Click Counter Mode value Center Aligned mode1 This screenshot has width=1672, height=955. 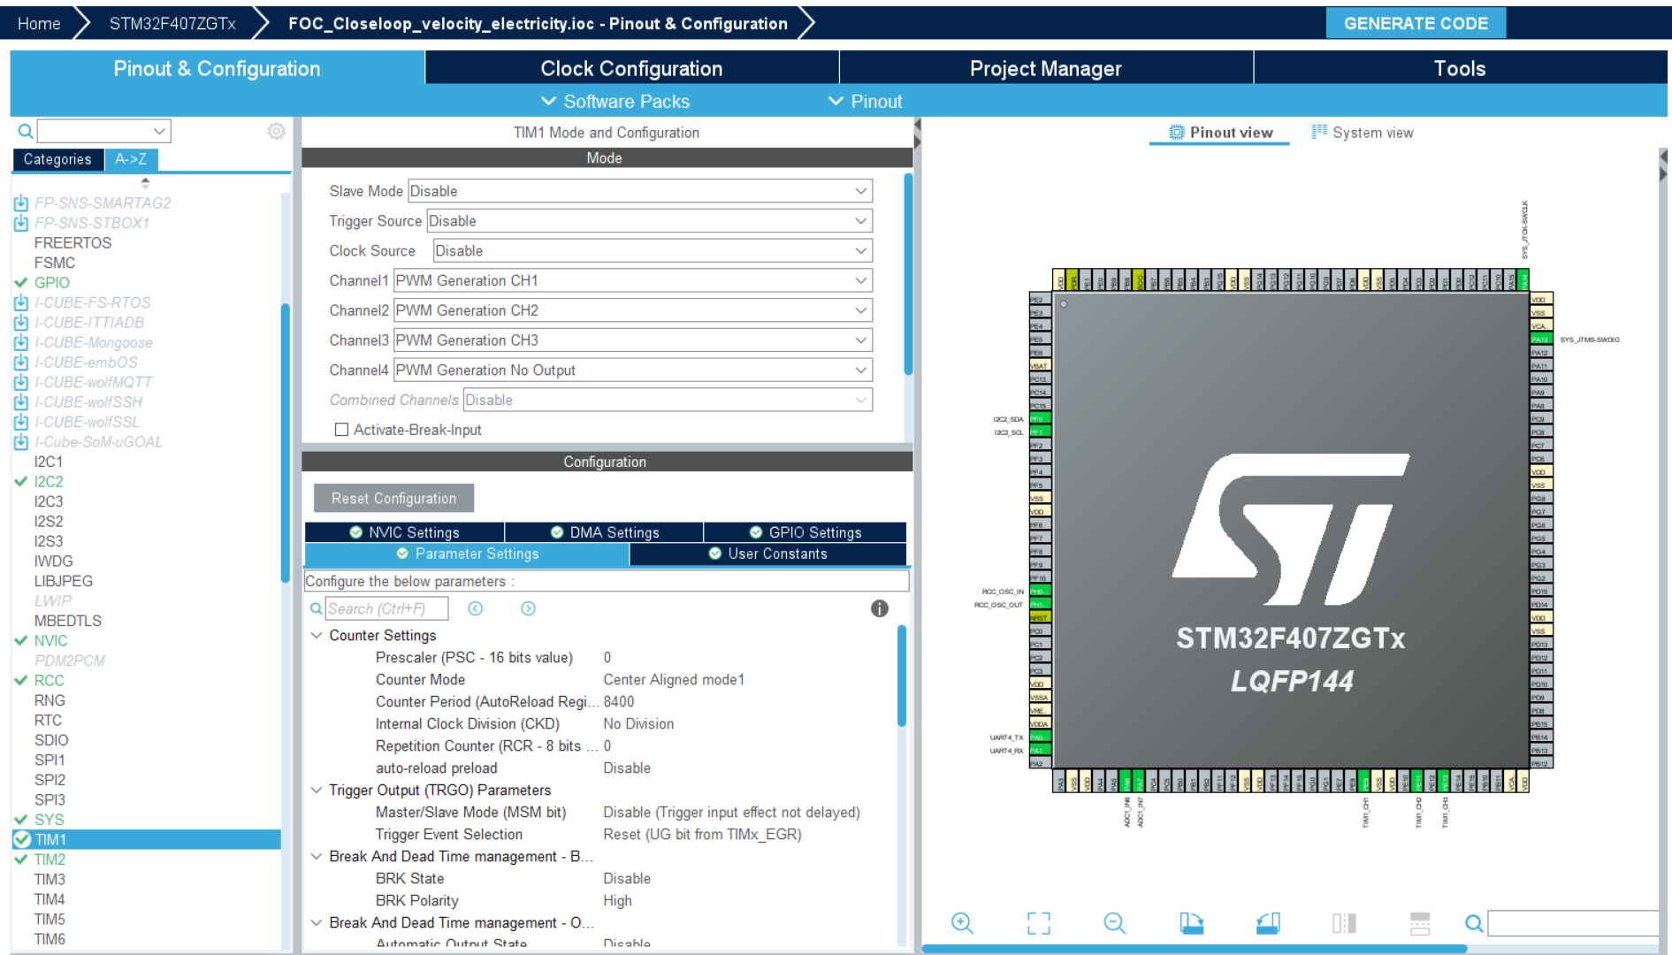(x=674, y=680)
